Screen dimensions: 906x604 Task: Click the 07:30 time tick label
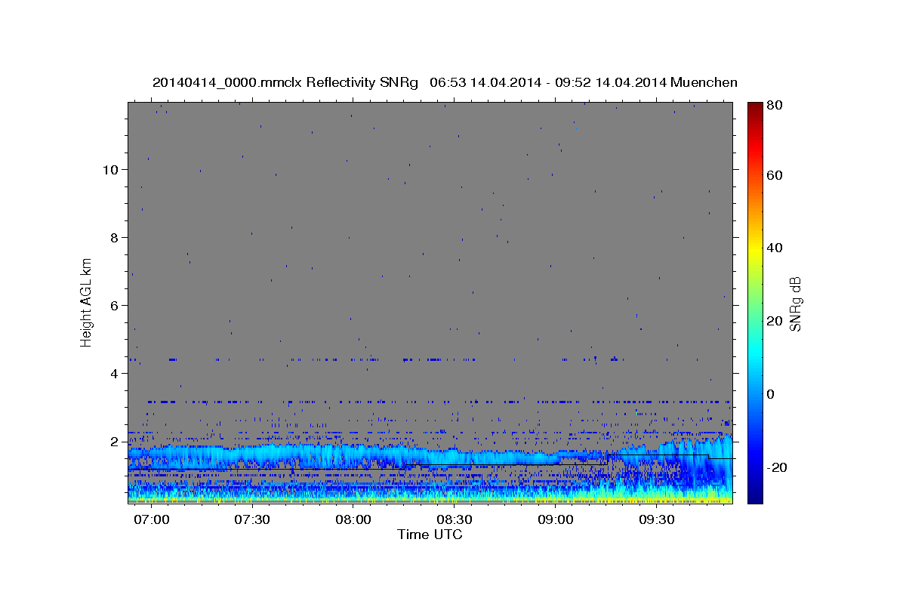(x=253, y=520)
